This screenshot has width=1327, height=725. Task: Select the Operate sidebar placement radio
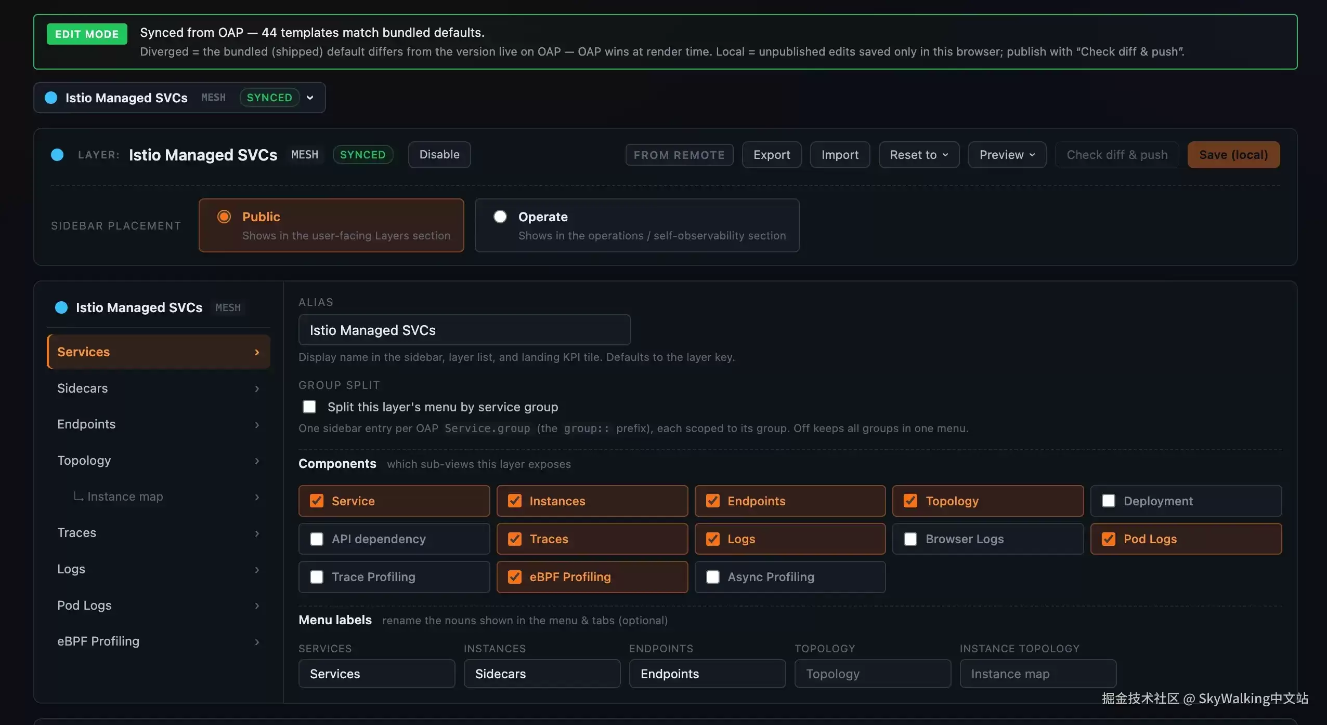point(500,217)
